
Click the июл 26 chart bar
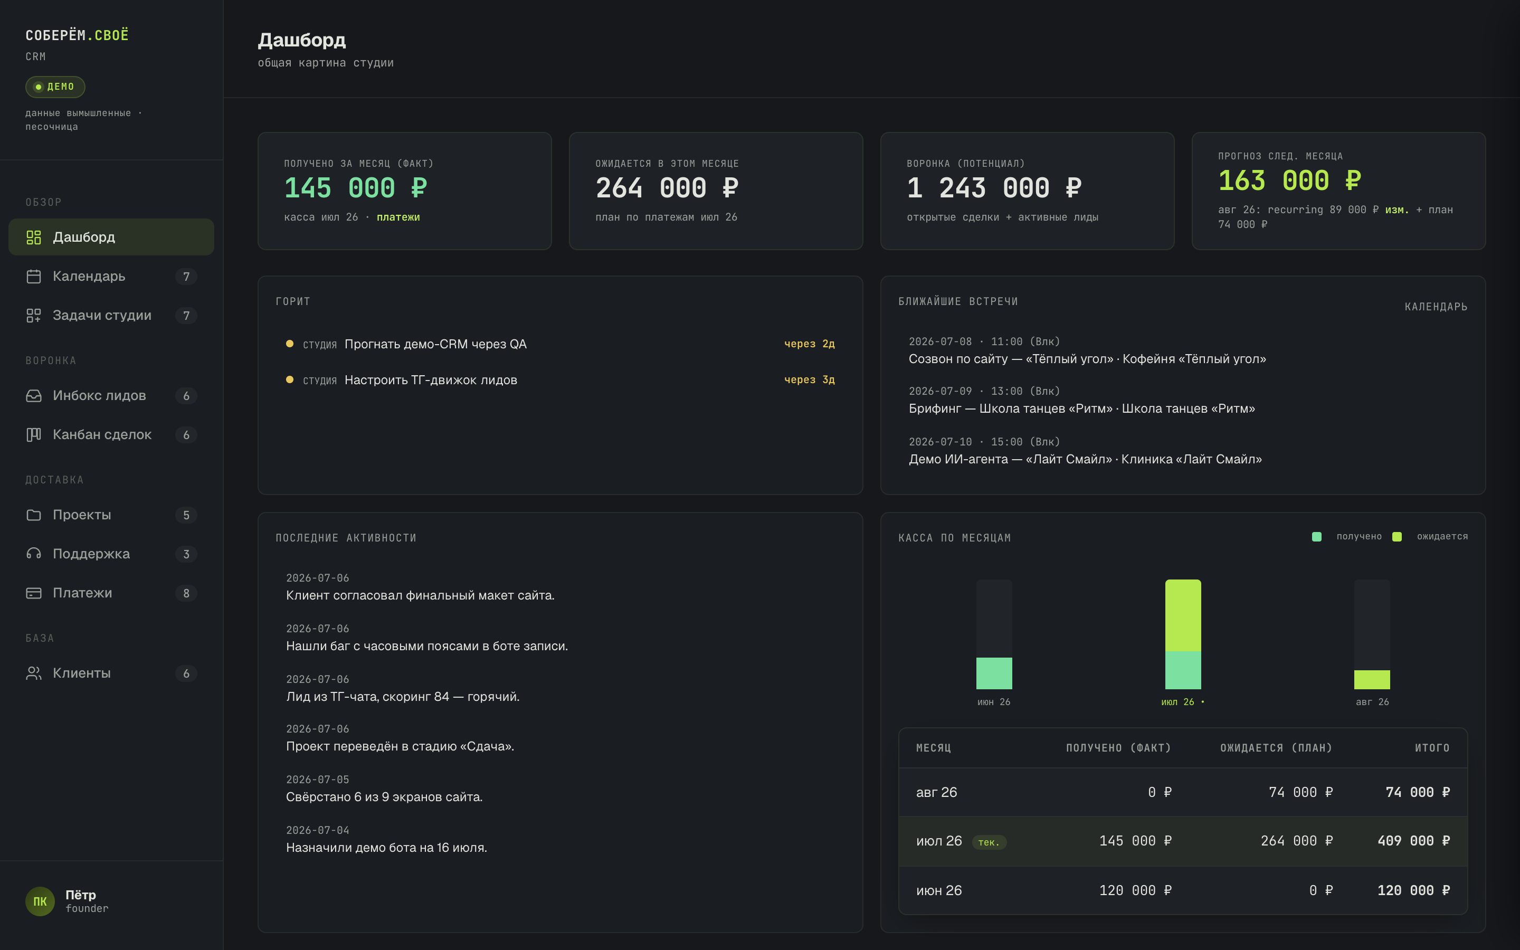(1183, 634)
